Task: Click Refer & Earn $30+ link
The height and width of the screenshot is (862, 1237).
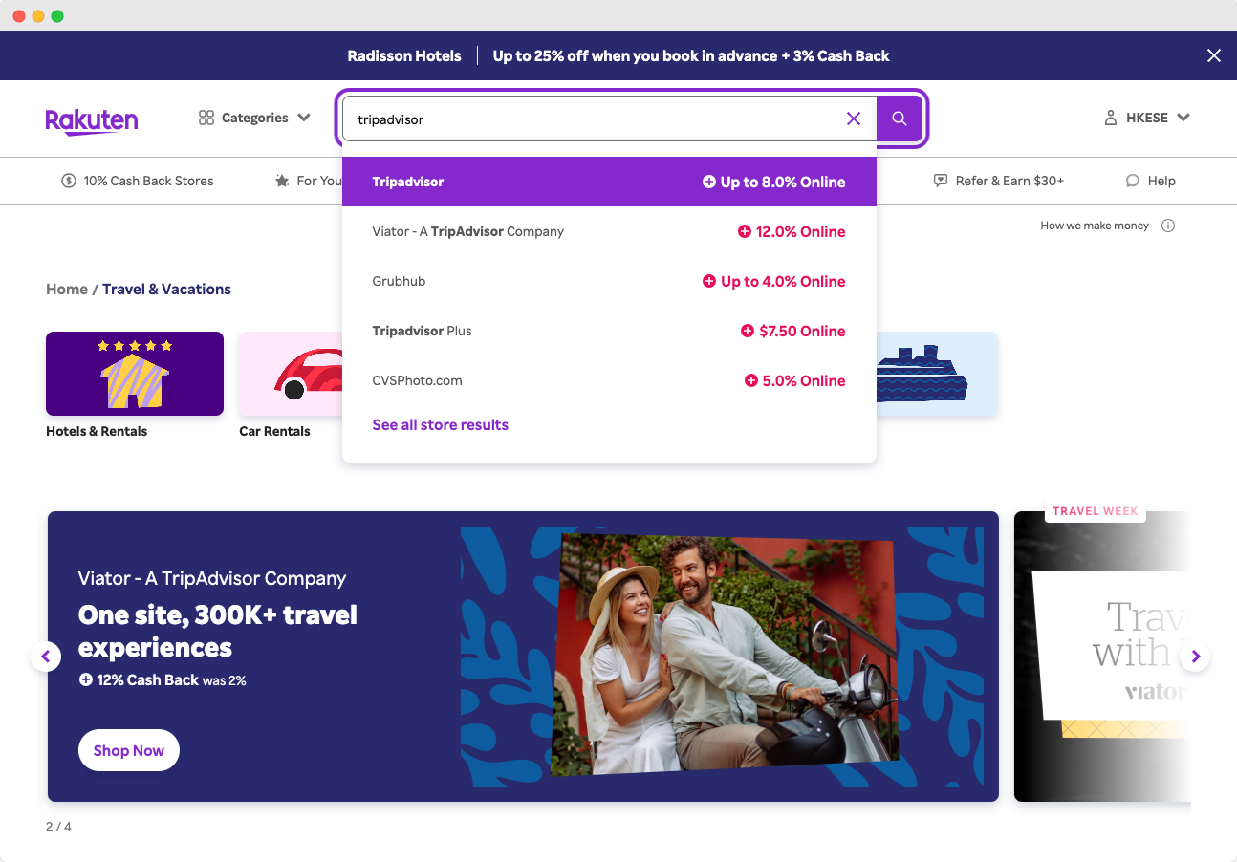Action: point(999,181)
